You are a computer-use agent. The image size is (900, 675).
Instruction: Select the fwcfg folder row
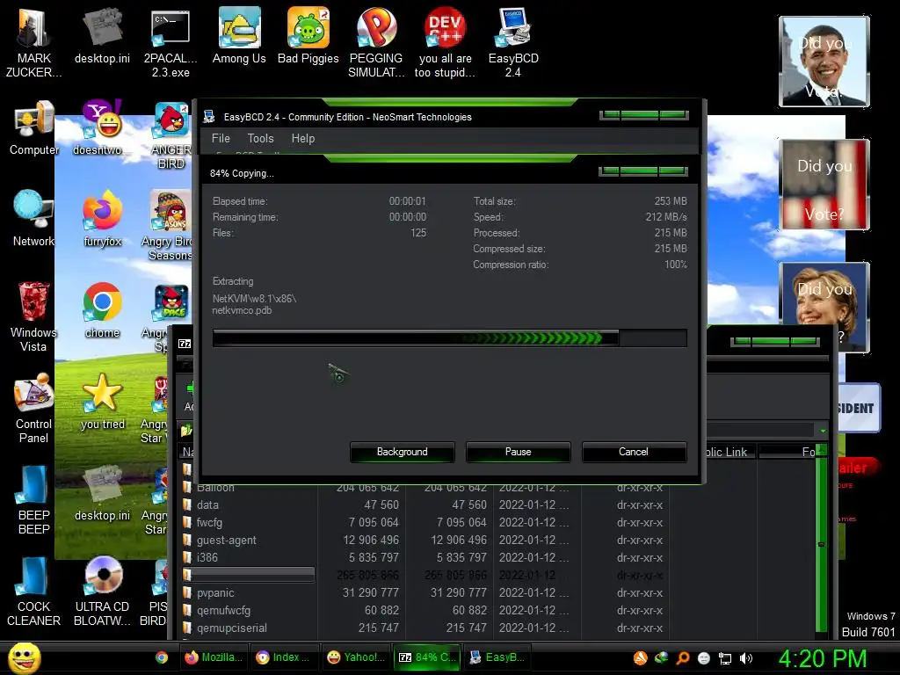coord(423,522)
